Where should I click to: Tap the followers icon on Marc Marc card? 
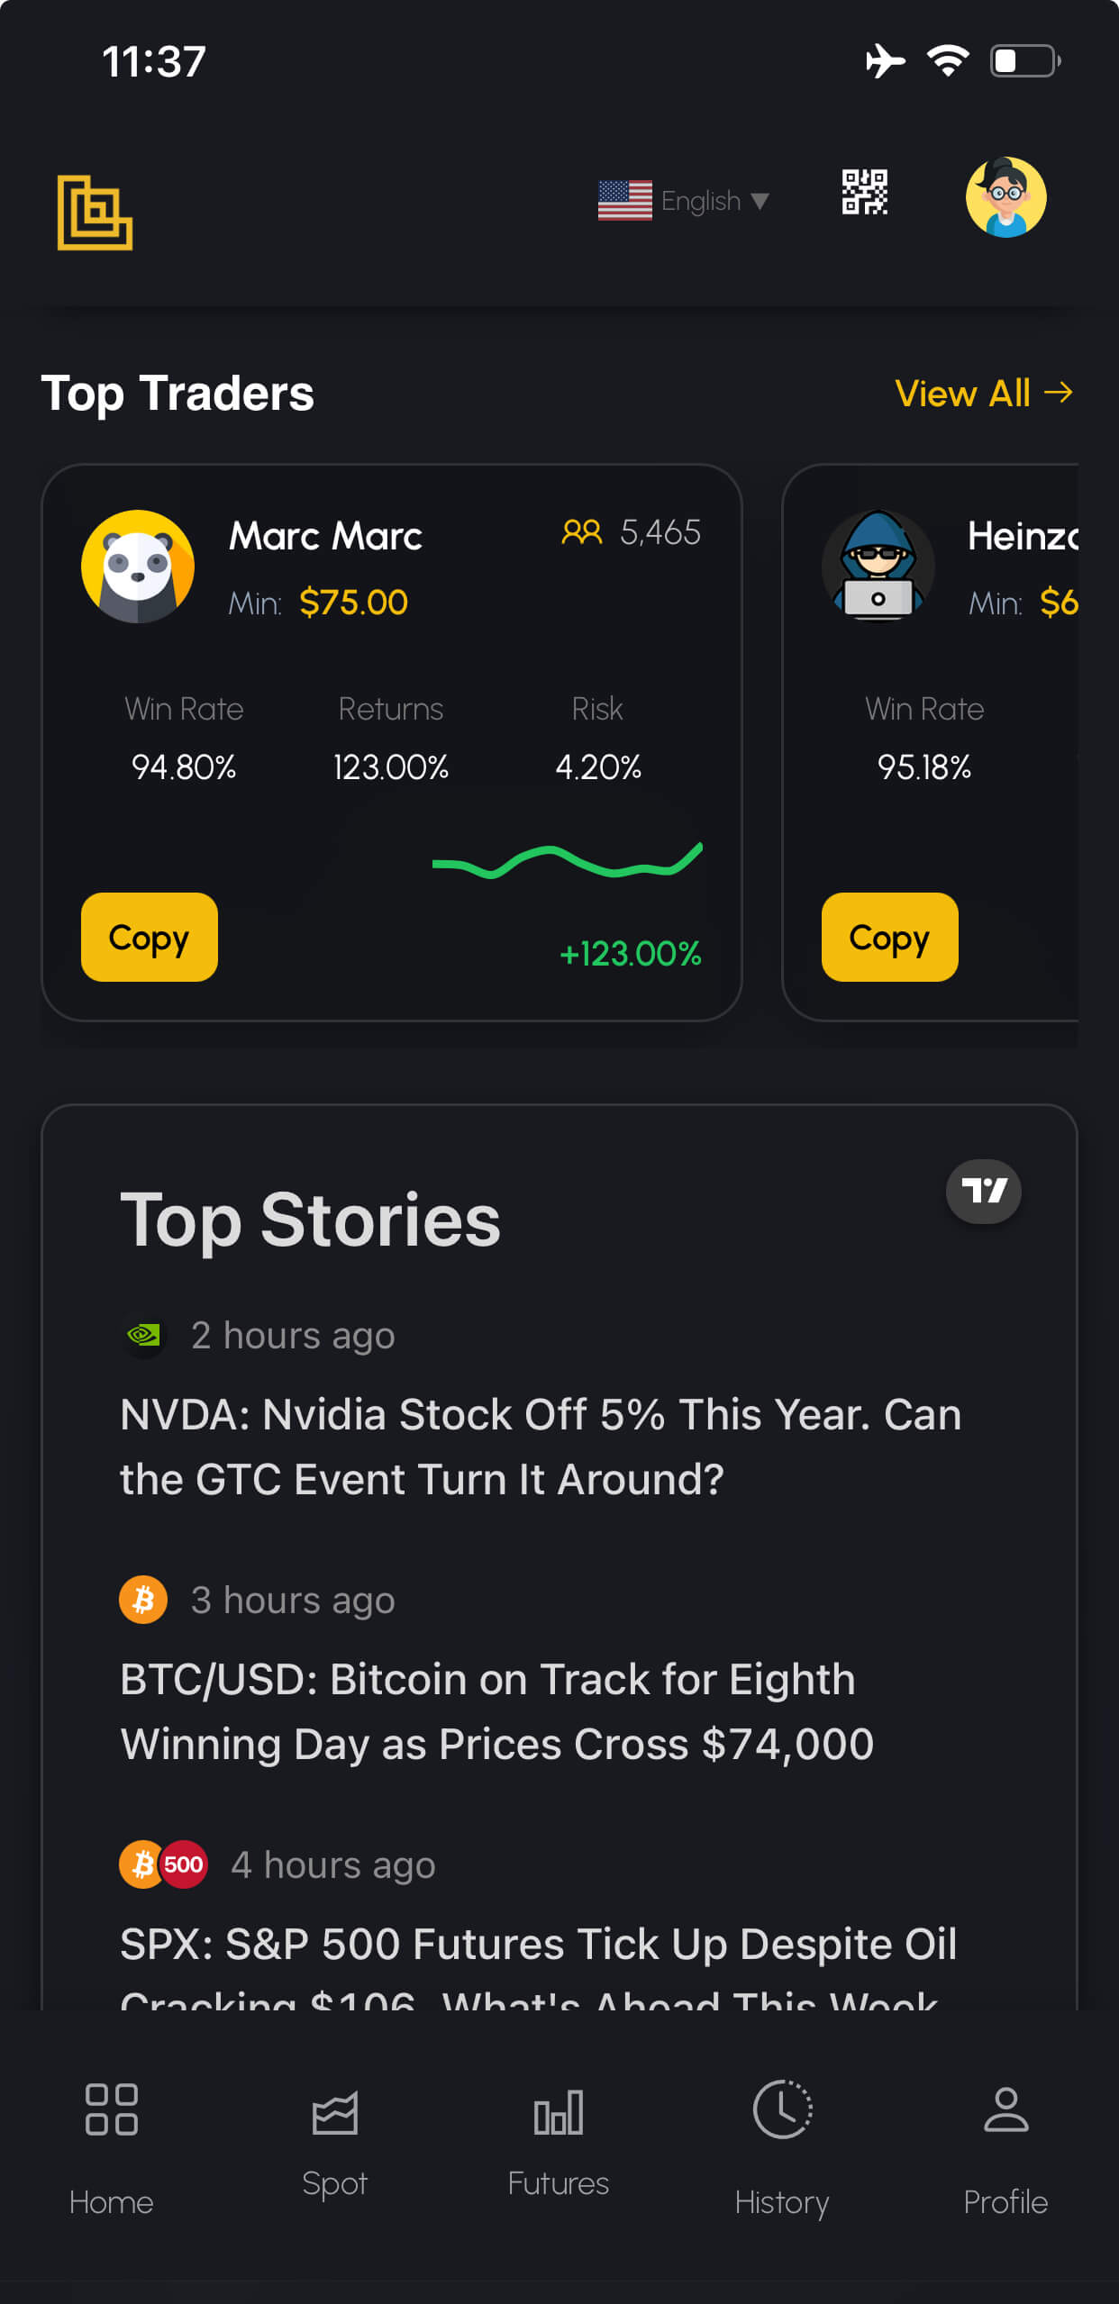point(581,532)
